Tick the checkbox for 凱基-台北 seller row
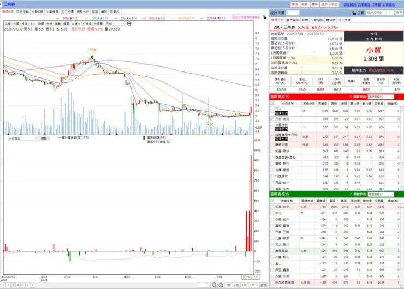The width and height of the screenshot is (404, 289). (272, 207)
